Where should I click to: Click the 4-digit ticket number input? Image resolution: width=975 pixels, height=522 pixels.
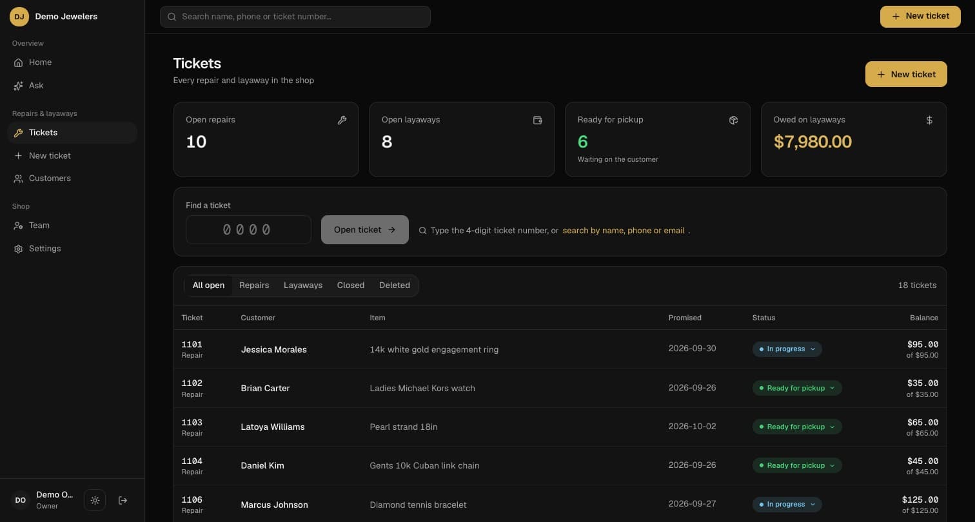coord(248,230)
